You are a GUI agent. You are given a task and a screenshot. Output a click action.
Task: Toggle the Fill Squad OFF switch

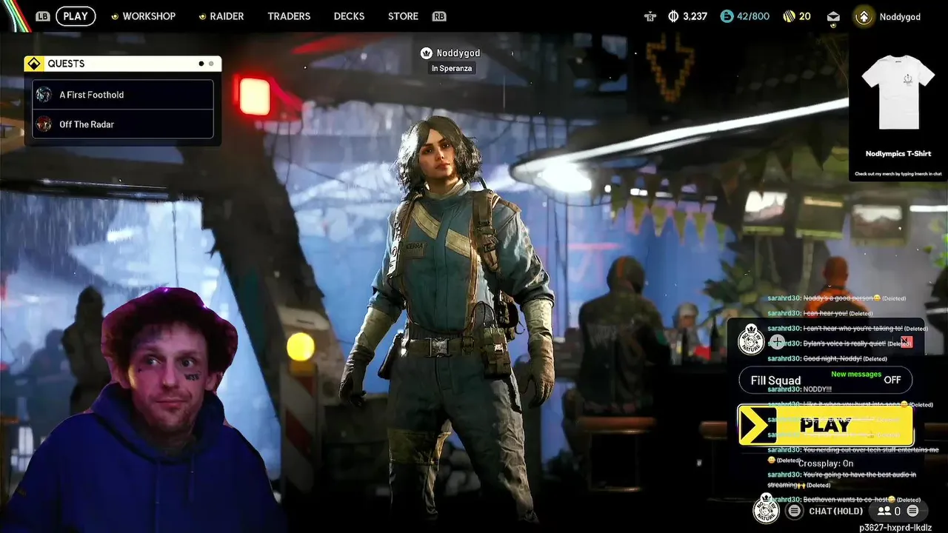click(x=825, y=381)
